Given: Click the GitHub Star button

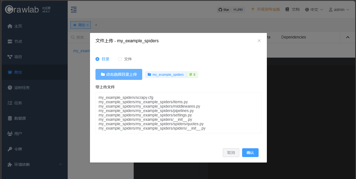Looking at the screenshot, I should click(x=224, y=10).
